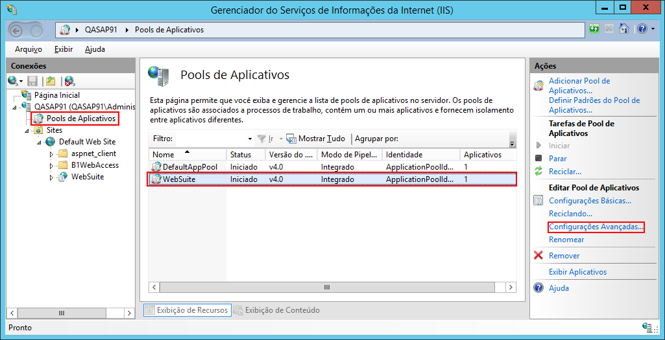Image resolution: width=665 pixels, height=340 pixels.
Task: Open the Reciclando settings link
Action: [x=570, y=214]
